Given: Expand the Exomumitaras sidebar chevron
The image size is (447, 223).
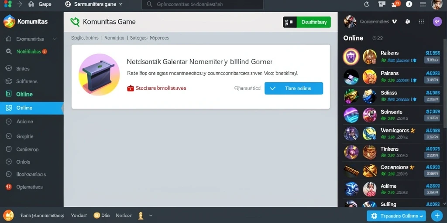Looking at the screenshot, I should point(55,39).
